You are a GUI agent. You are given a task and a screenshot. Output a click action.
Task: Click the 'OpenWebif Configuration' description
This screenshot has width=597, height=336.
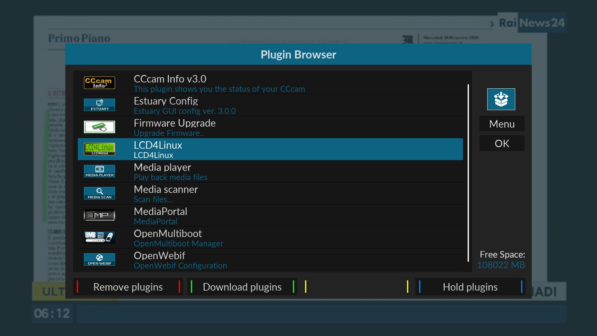pos(180,266)
